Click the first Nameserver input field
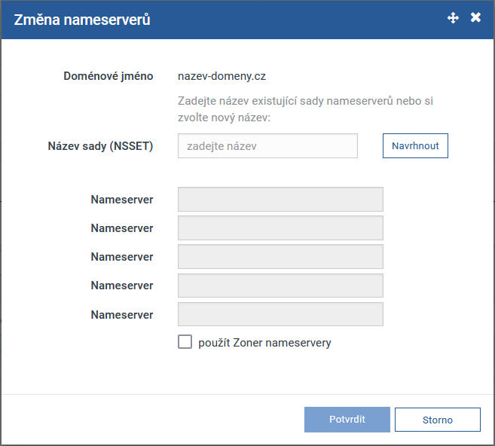Image resolution: width=495 pixels, height=446 pixels. point(280,200)
